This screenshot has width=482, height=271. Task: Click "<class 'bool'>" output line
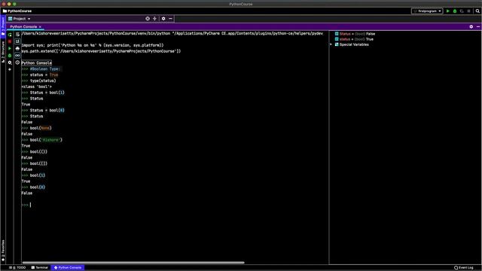(x=37, y=87)
